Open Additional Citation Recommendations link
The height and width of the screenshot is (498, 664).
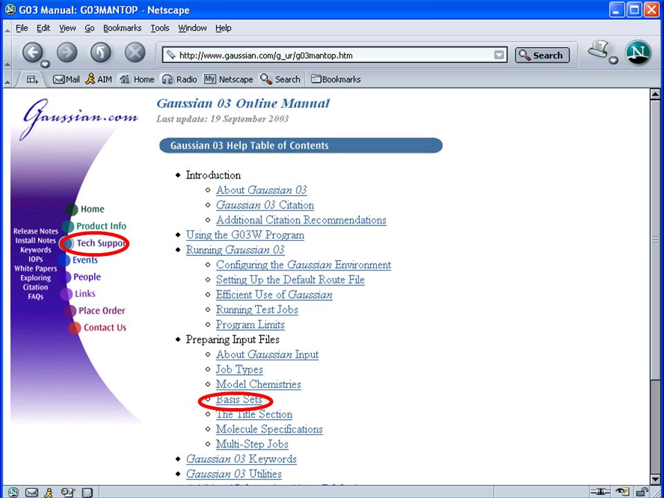301,220
